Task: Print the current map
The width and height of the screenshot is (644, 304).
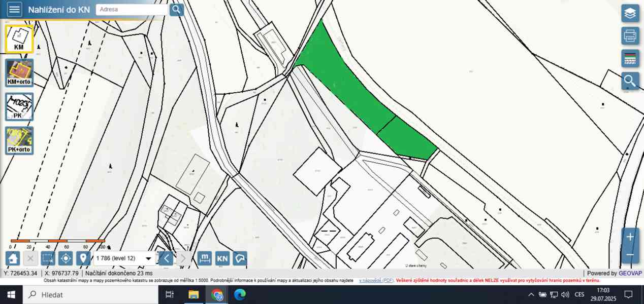Action: (630, 36)
